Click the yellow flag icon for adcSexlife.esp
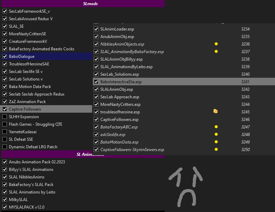 216,134
